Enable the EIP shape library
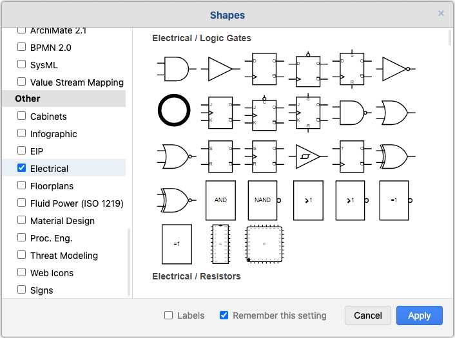The image size is (455, 338). (x=21, y=151)
